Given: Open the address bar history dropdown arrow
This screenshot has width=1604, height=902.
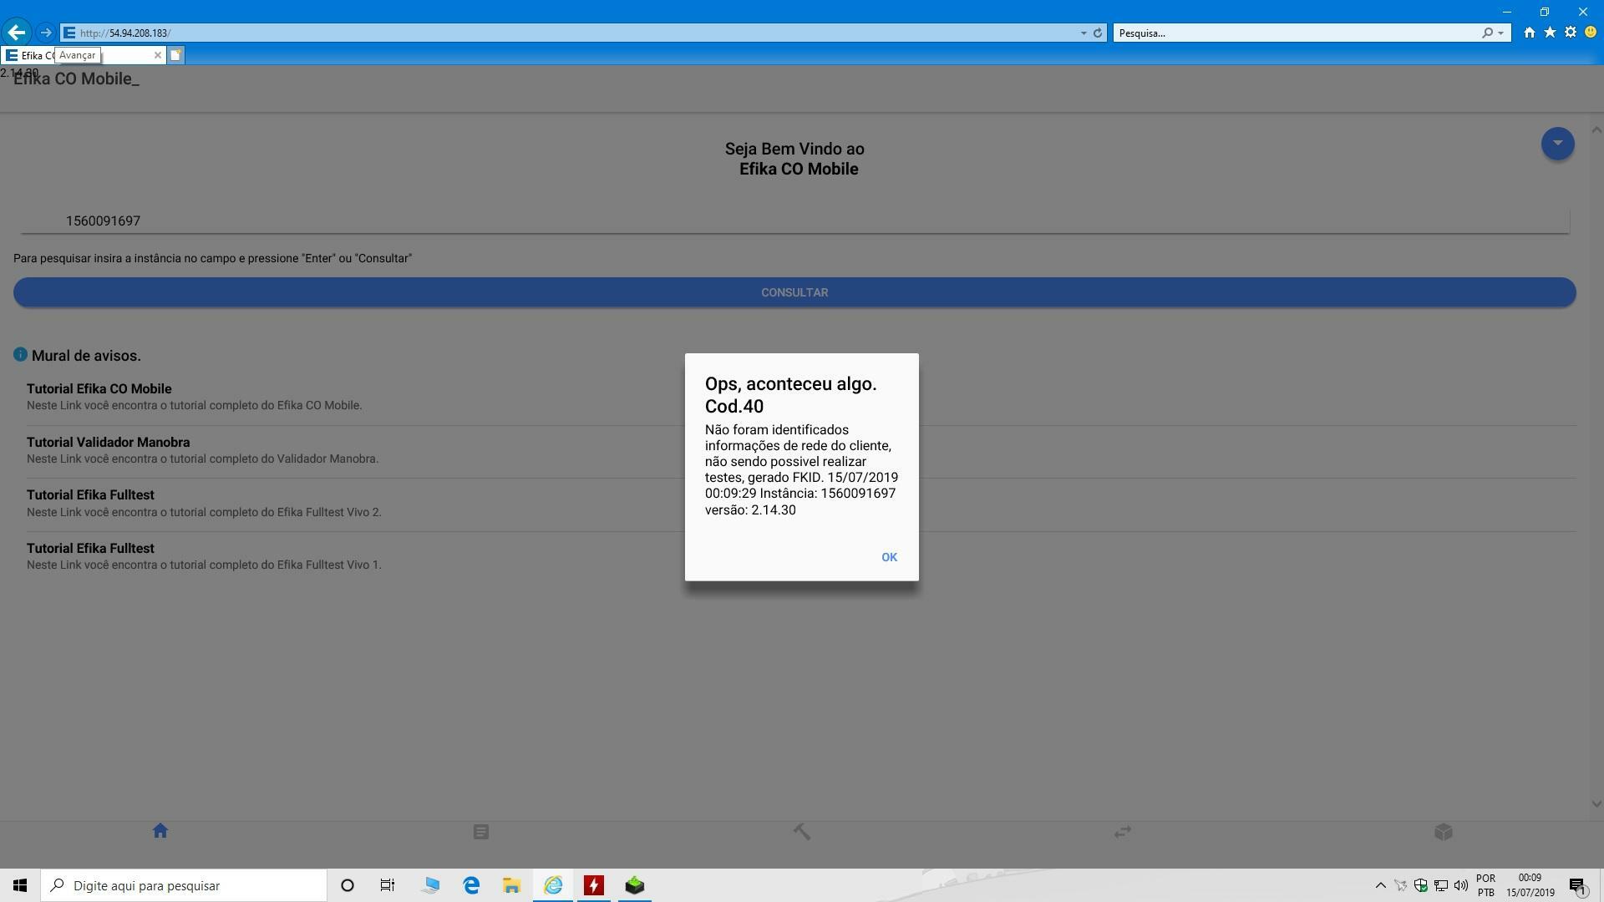Looking at the screenshot, I should pyautogui.click(x=1084, y=33).
